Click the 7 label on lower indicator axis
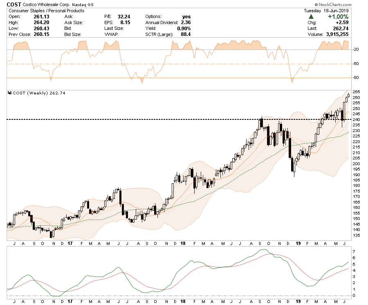The image size is (368, 305). (x=354, y=251)
